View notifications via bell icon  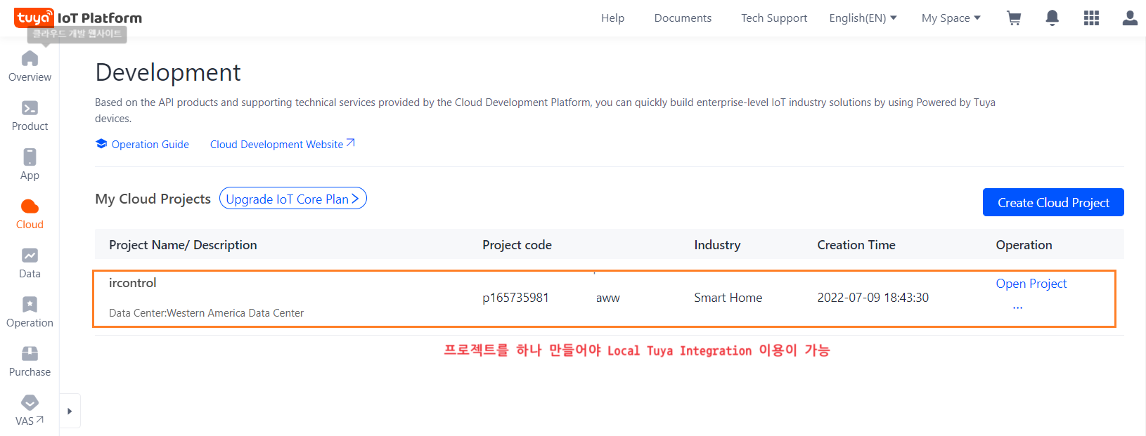1052,18
